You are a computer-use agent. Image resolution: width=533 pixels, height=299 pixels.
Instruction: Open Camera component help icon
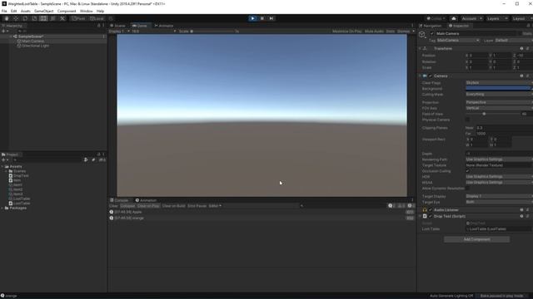tap(521, 76)
